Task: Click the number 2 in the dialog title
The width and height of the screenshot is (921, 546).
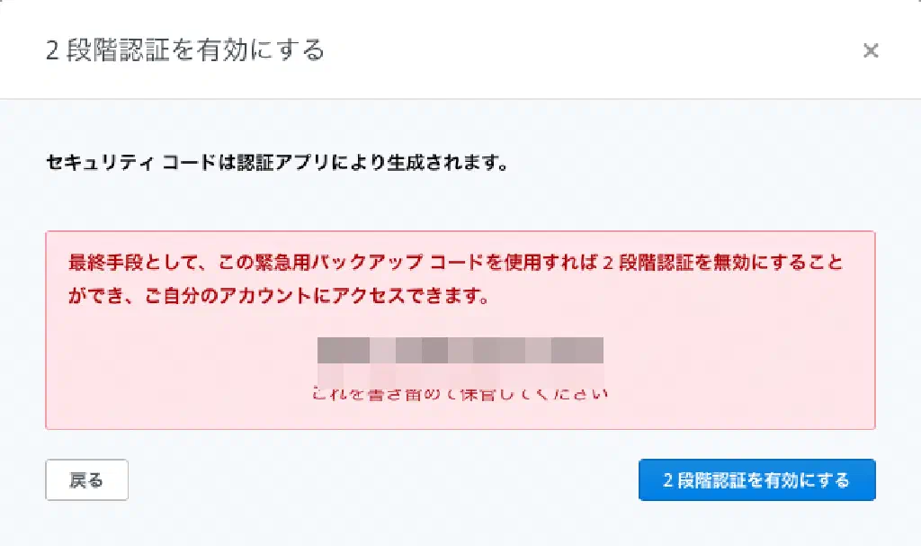Action: click(x=52, y=50)
